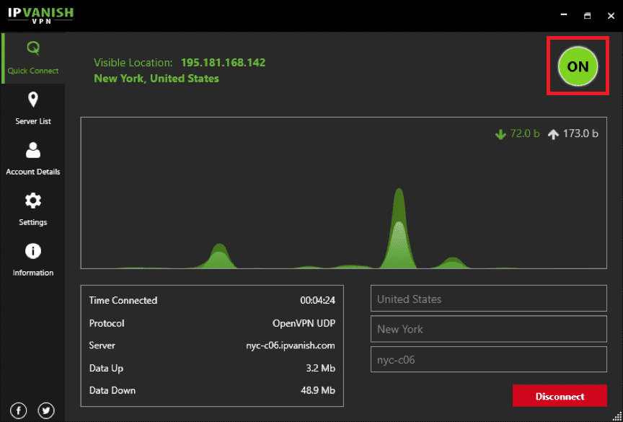This screenshot has height=422, width=623.
Task: Open the nyc-c06 server field
Action: (489, 360)
